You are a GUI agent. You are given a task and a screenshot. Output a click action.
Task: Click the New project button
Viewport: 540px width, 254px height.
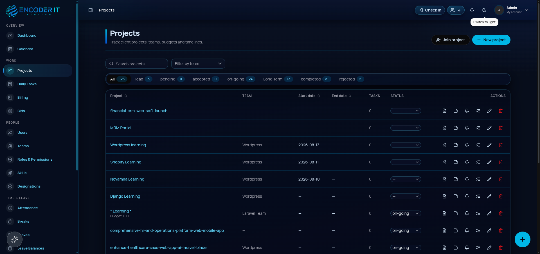click(491, 40)
